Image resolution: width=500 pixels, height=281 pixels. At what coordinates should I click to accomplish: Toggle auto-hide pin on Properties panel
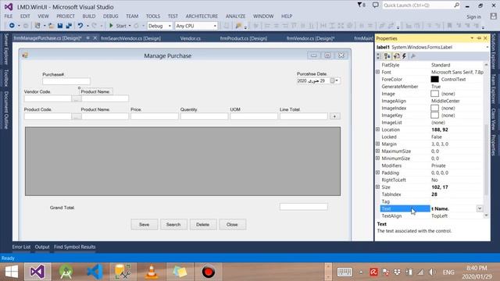[x=479, y=38]
